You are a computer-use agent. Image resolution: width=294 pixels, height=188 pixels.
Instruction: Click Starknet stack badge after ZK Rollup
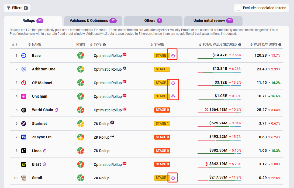[x=112, y=122]
